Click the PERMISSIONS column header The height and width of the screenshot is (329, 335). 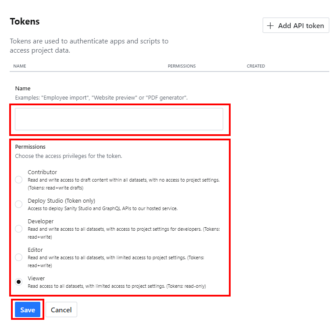pos(182,66)
